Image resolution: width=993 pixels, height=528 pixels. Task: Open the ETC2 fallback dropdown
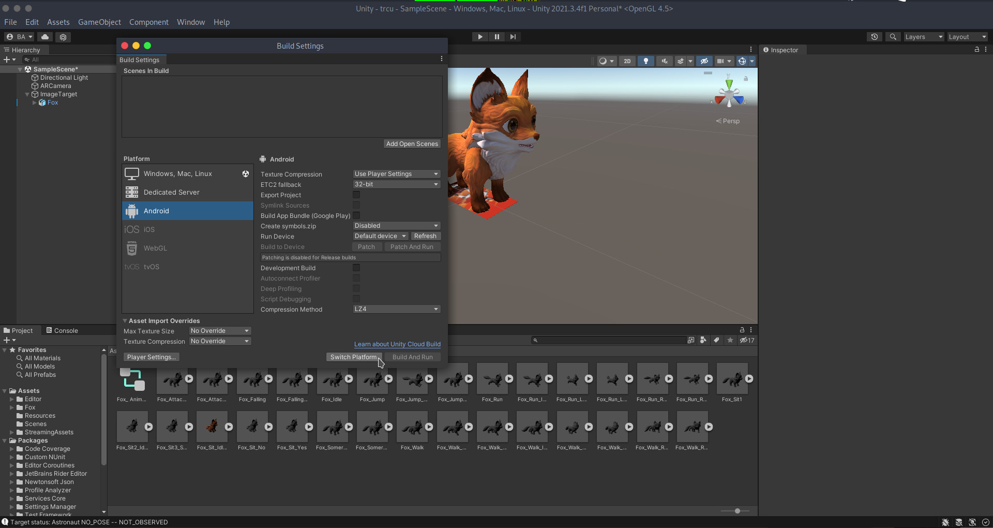point(396,184)
